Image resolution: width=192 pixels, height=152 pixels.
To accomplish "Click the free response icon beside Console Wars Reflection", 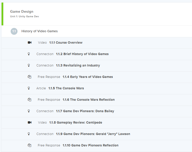I will coord(29,100).
